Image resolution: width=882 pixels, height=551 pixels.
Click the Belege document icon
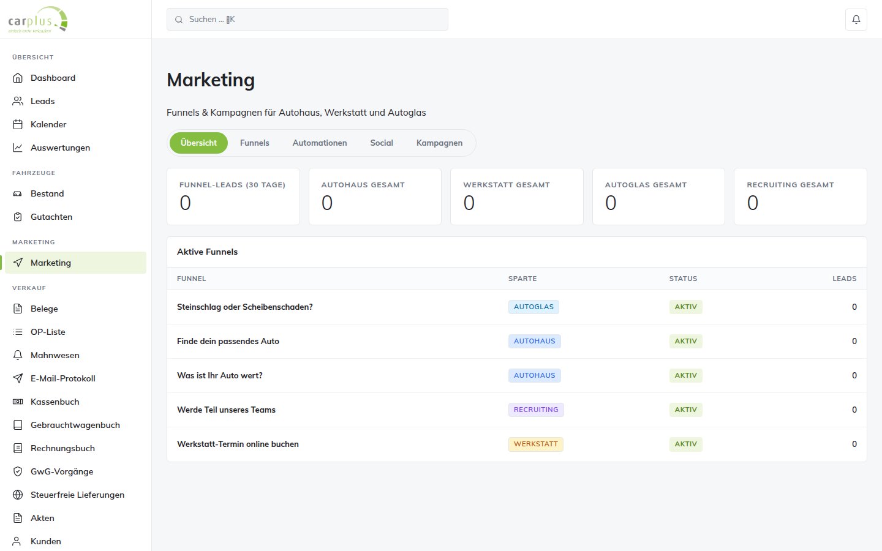click(18, 309)
